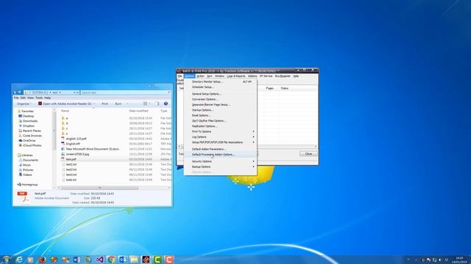
Task: Select OneDrive in Explorer sidebar
Action: (x=29, y=140)
